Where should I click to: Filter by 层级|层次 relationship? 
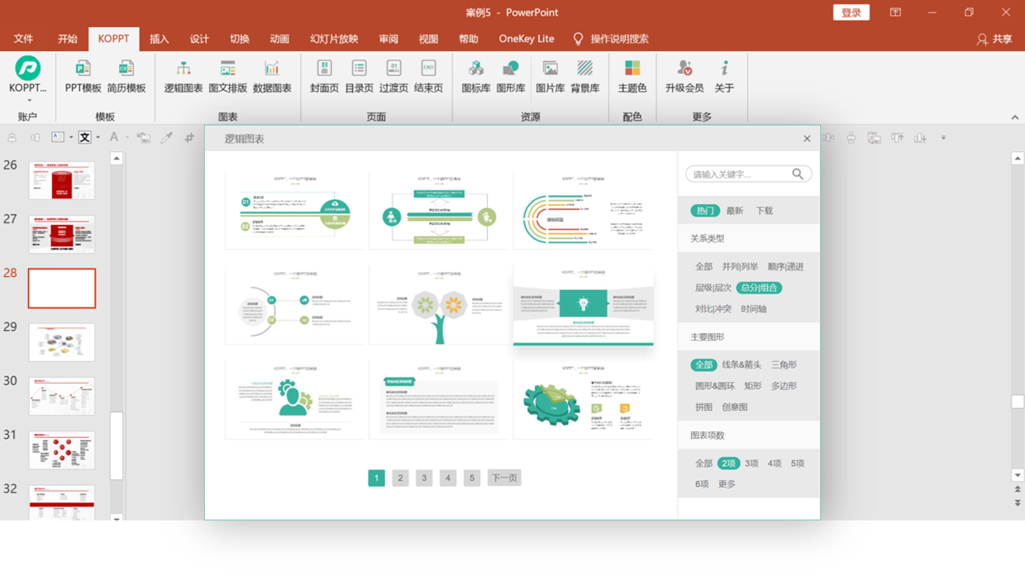(x=713, y=288)
